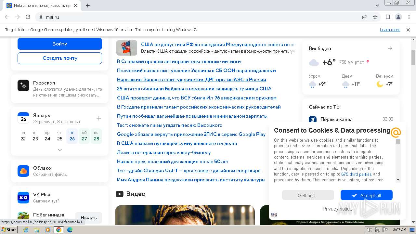Image resolution: width=416 pixels, height=234 pixels.
Task: Click the page vertical scrollbar
Action: pos(413,58)
